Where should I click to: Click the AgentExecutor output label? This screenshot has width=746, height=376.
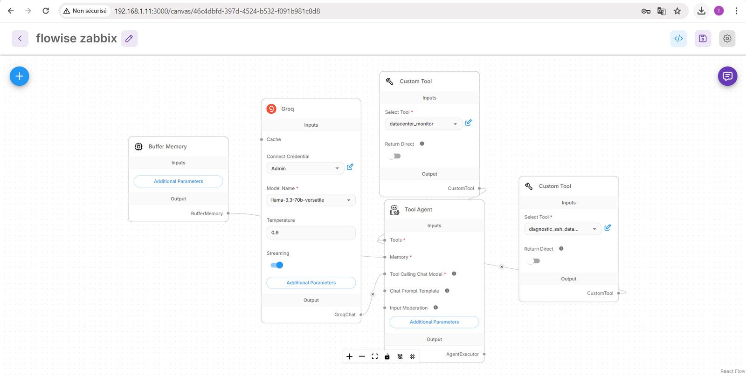(463, 354)
